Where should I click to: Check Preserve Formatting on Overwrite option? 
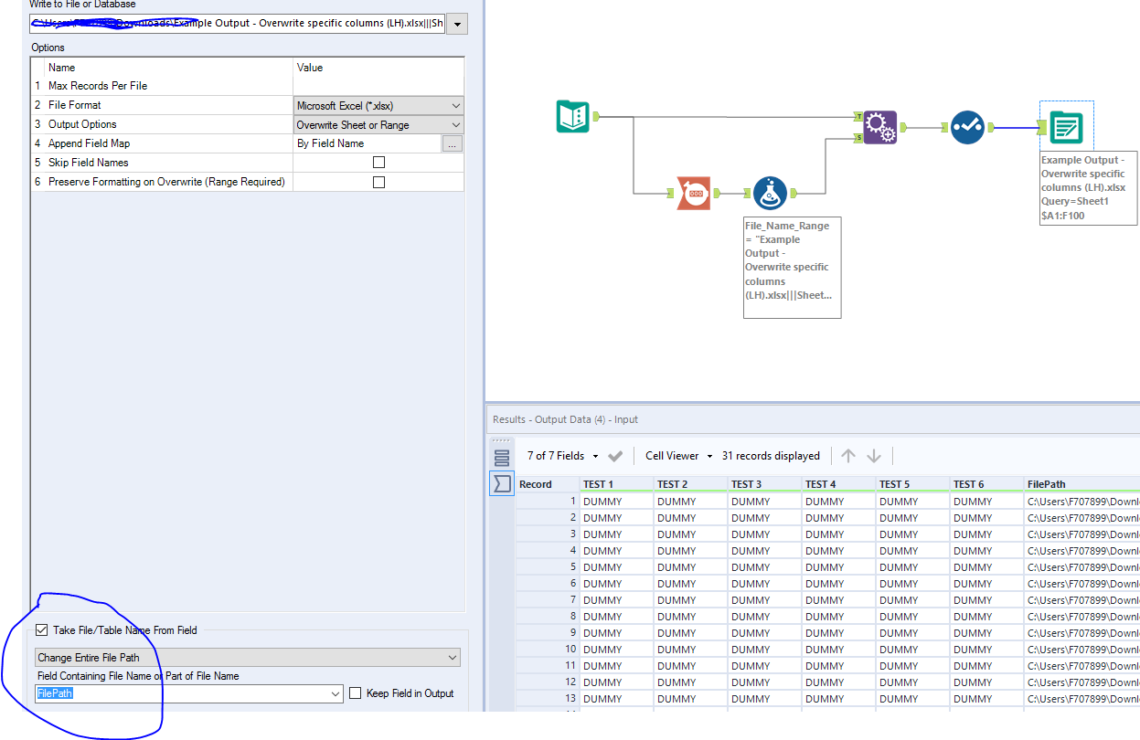coord(378,181)
